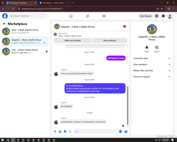The height and width of the screenshot is (142, 177).
Task: Open a new browser tab
Action: click(73, 3)
